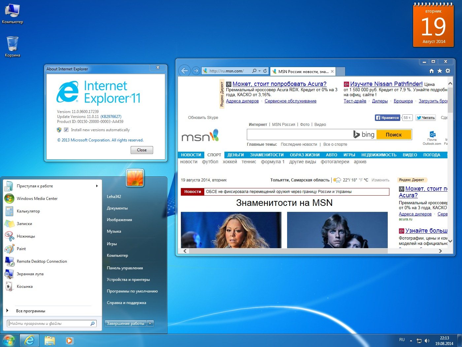462x347 pixels.
Task: Click the yellow Поиск search button
Action: pyautogui.click(x=394, y=135)
